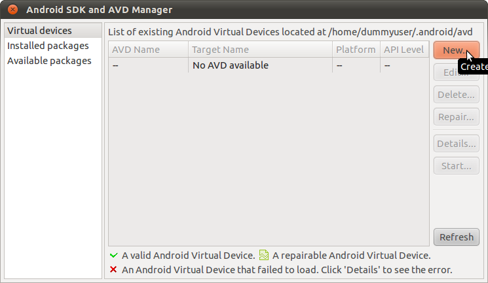This screenshot has height=283, width=488.
Task: Select the 'No AVD available' row
Action: coord(269,65)
